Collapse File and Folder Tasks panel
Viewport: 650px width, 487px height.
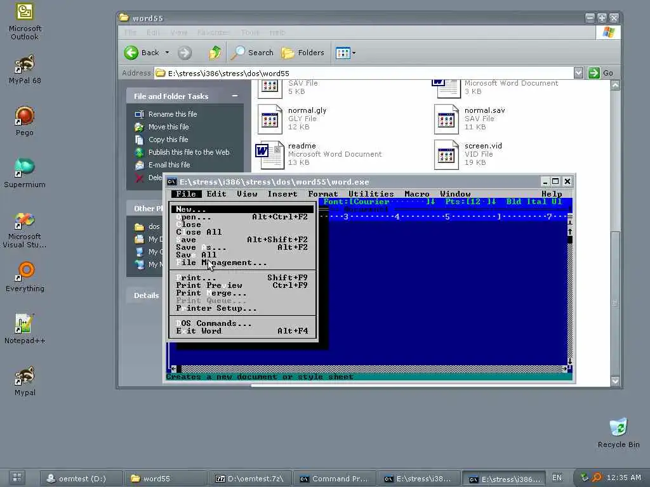(x=235, y=96)
